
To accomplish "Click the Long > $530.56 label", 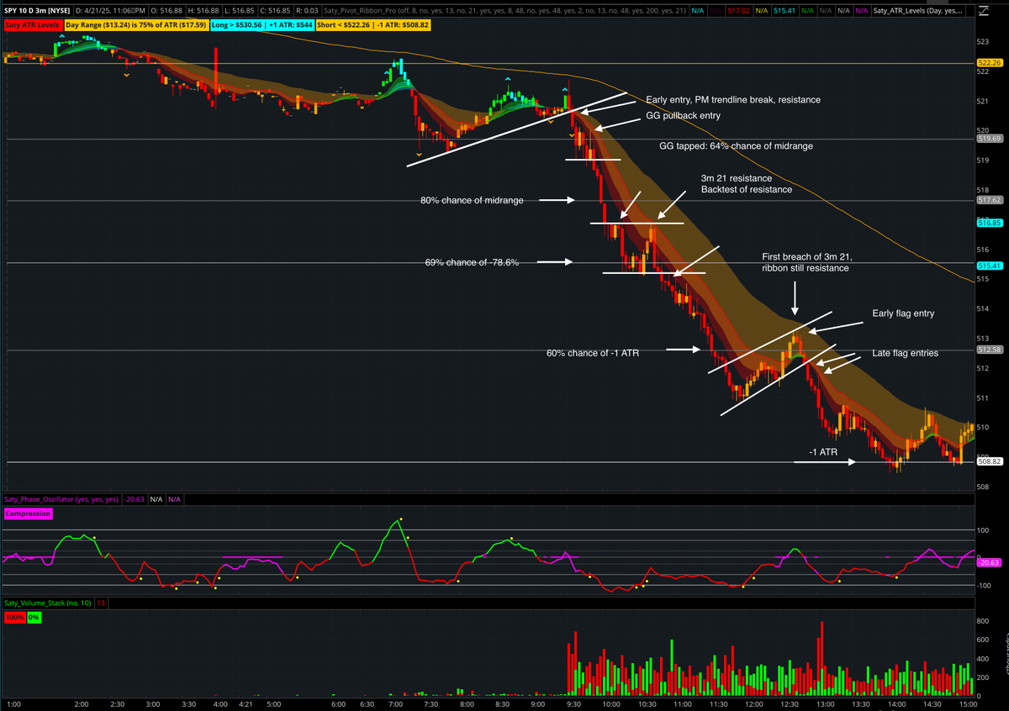I will (261, 25).
